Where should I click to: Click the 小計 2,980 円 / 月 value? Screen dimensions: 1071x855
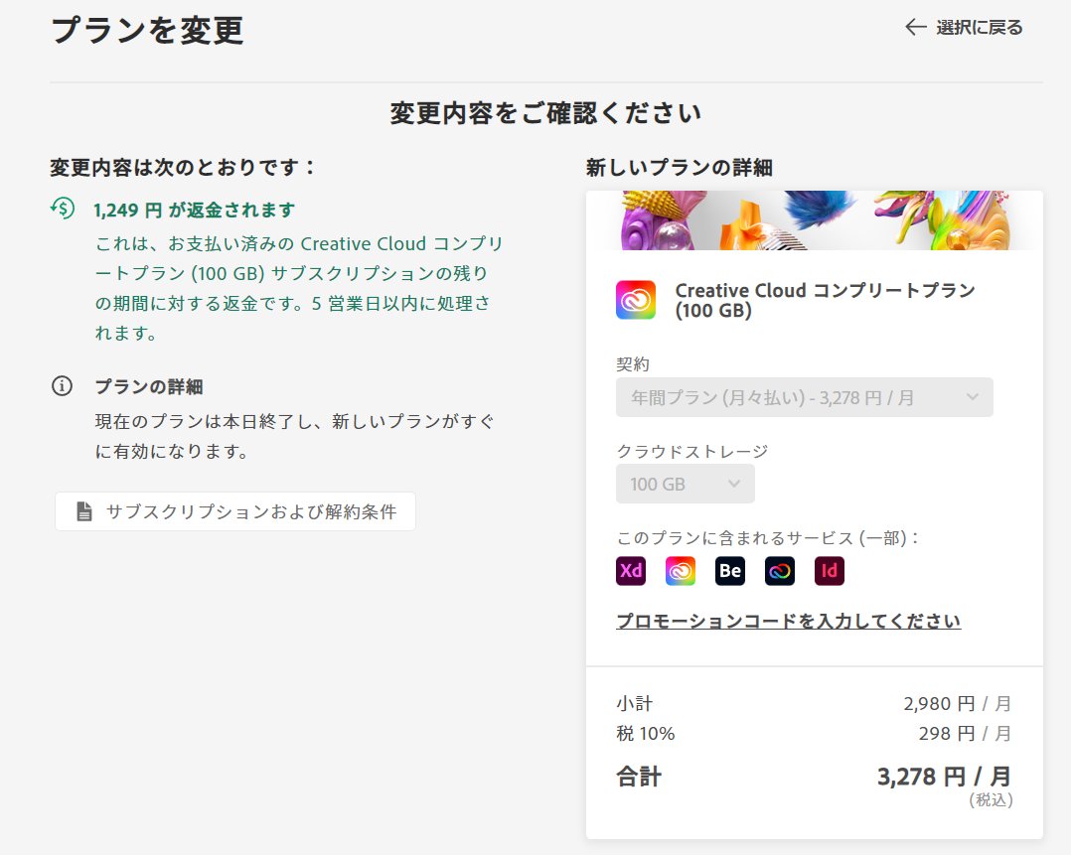(x=956, y=703)
